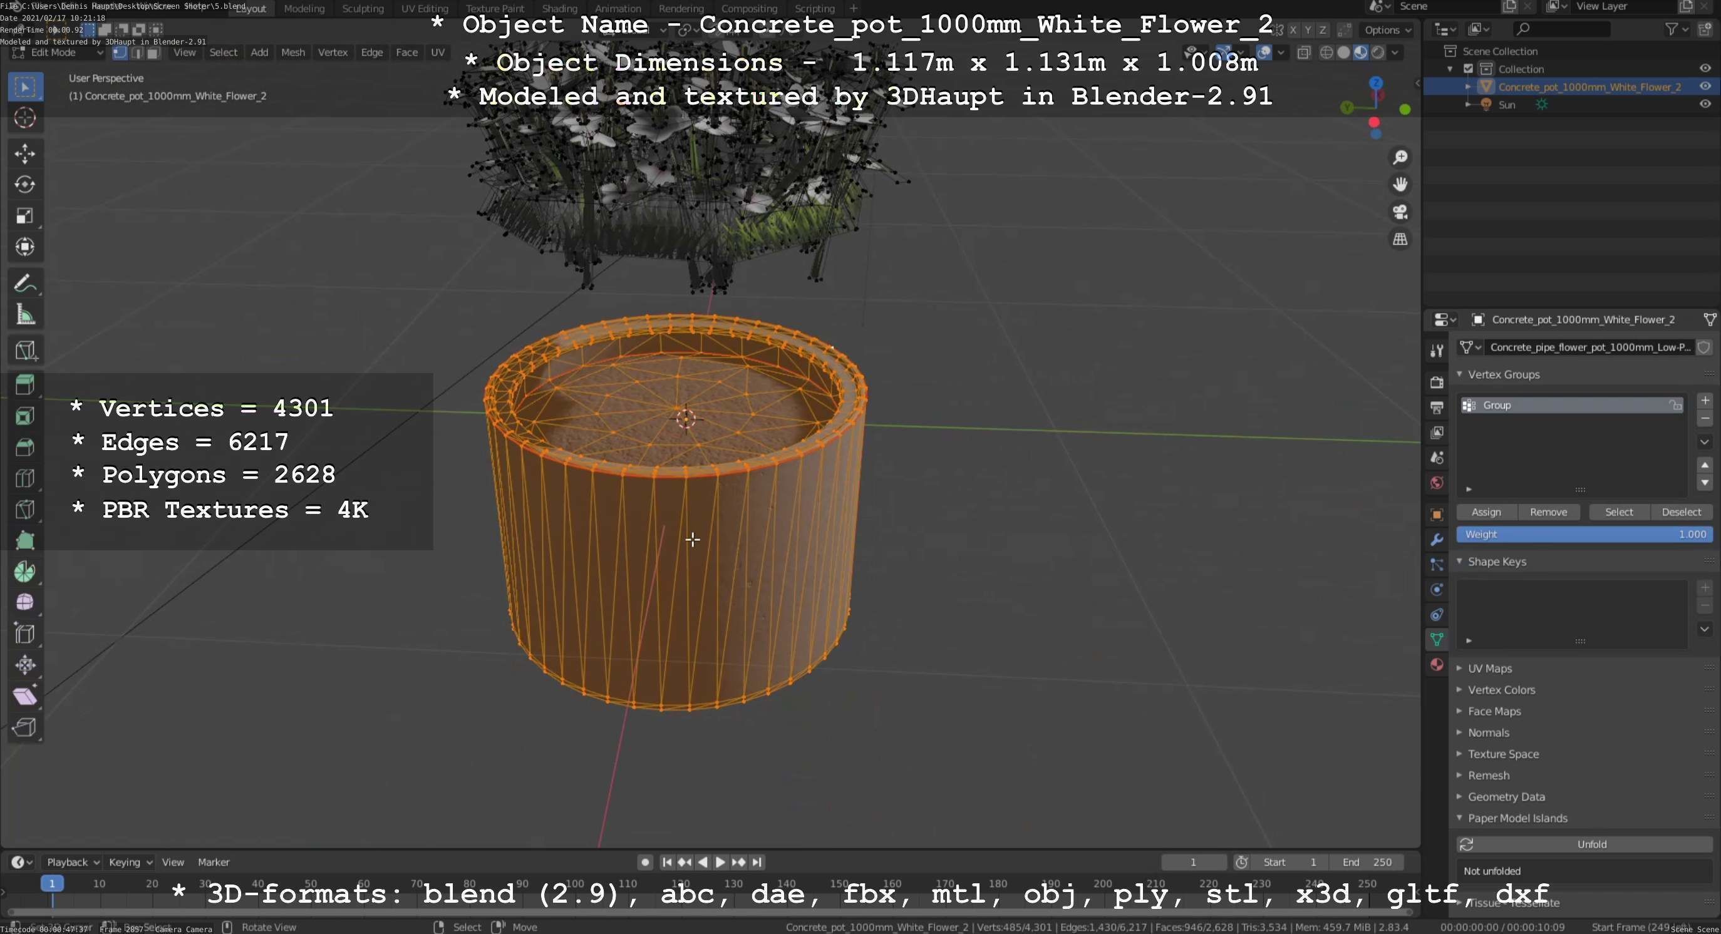Open the Edit Mode dropdown

coord(58,53)
